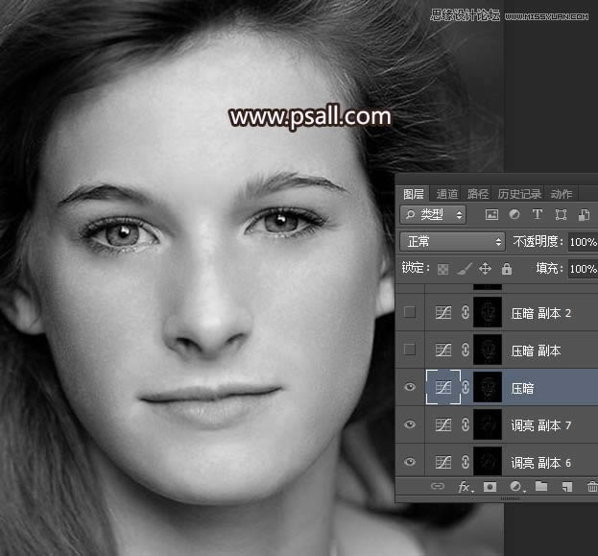
Task: Open the 类型 filter type dropdown
Action: pyautogui.click(x=434, y=215)
